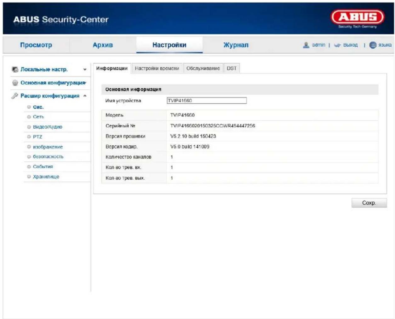Screen dimensions: 395x319
Task: Open the Архив tab
Action: point(103,45)
